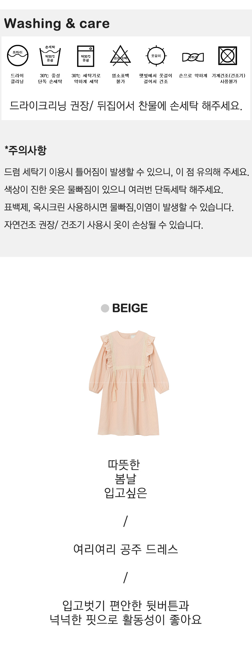The width and height of the screenshot is (252, 646).
Task: Click the *주의사항 caution heading
Action: [x=25, y=150]
